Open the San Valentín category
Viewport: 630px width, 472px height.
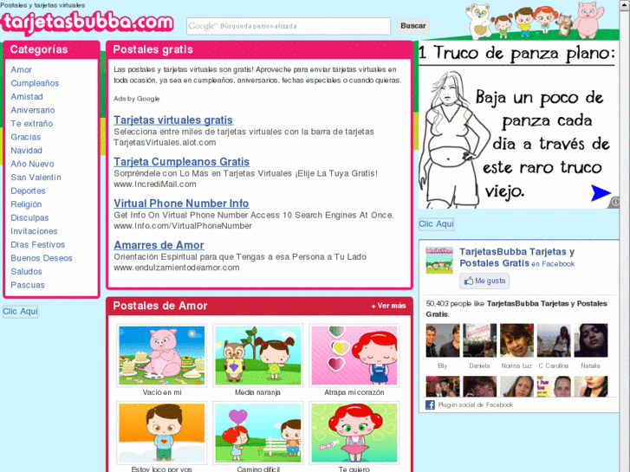tap(36, 178)
